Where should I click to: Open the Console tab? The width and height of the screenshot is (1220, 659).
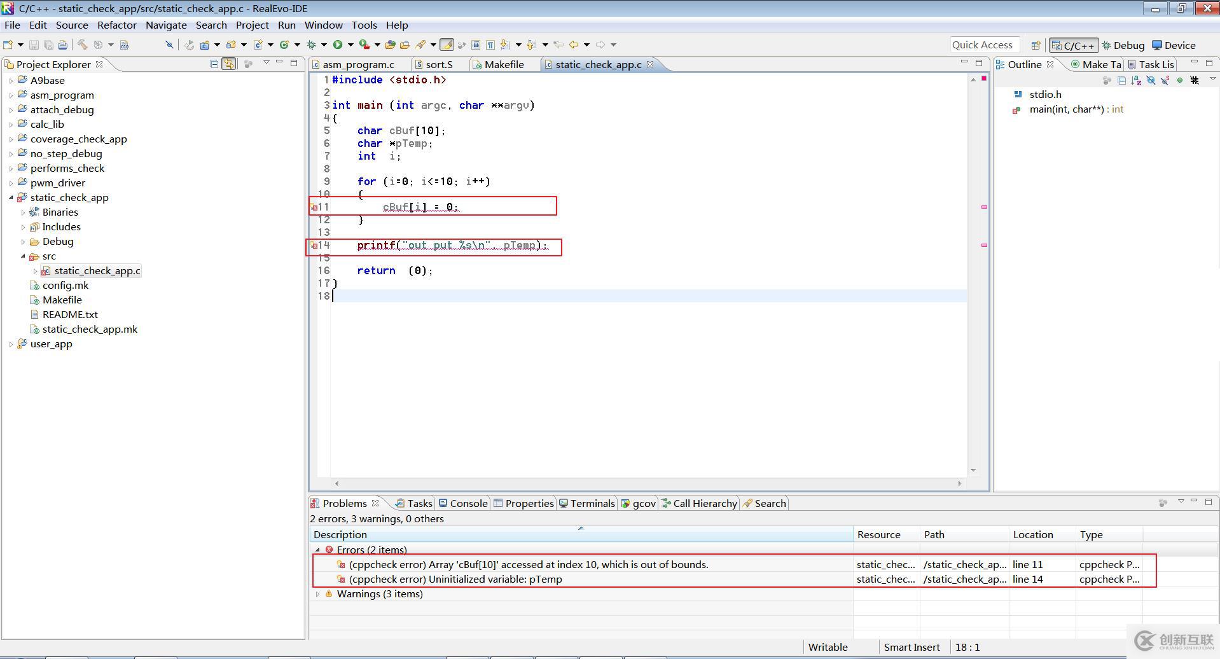pos(463,503)
